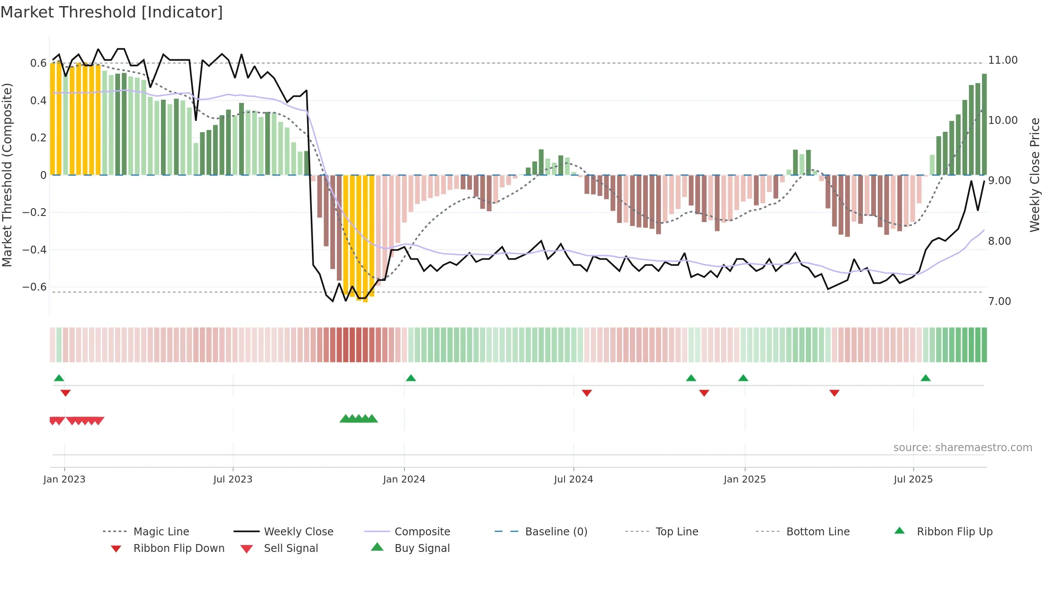Image resolution: width=1047 pixels, height=589 pixels.
Task: Click the source: sharemaestro.com text
Action: tap(963, 448)
